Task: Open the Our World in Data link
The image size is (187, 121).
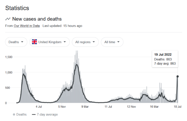Action: [27, 26]
